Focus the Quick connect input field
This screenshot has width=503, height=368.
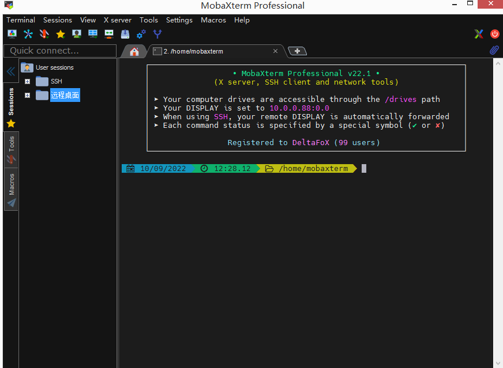(60, 51)
